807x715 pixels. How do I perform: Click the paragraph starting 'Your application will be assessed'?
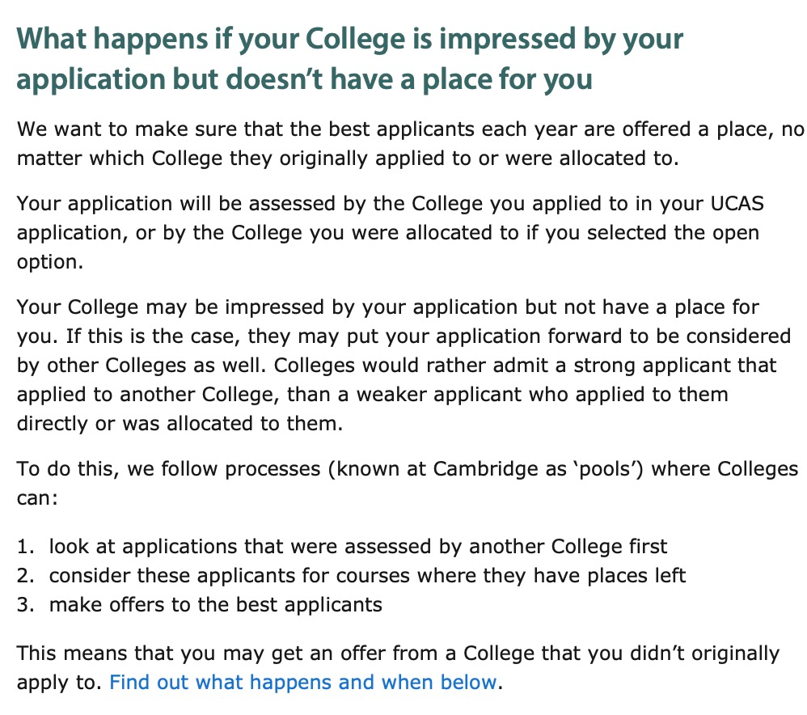coord(390,233)
